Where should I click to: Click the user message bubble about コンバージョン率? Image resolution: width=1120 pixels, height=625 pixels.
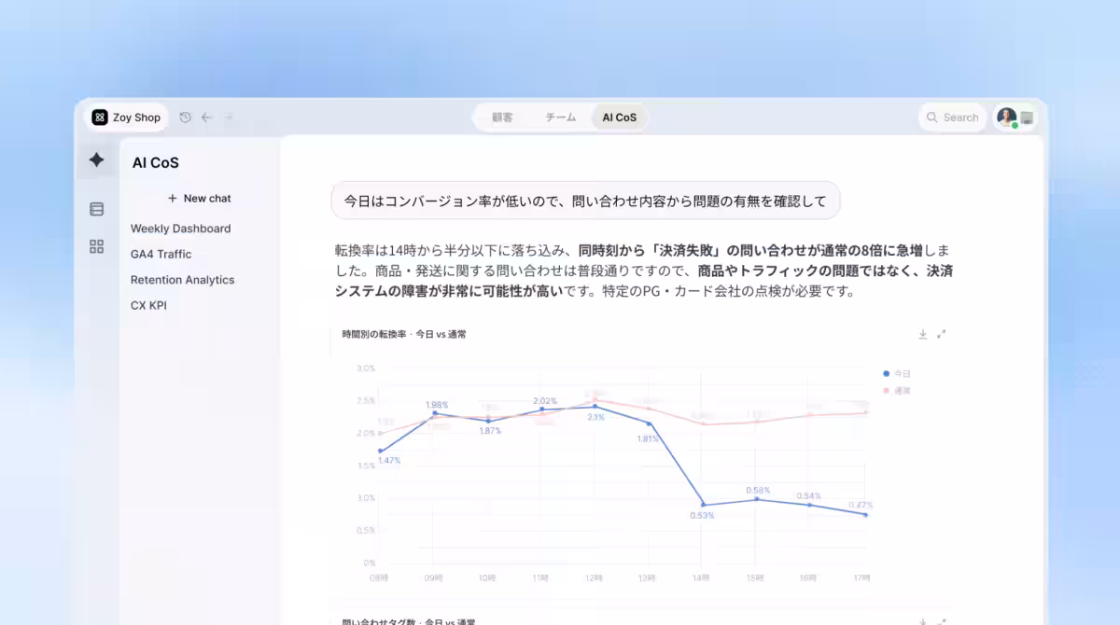[x=585, y=201]
